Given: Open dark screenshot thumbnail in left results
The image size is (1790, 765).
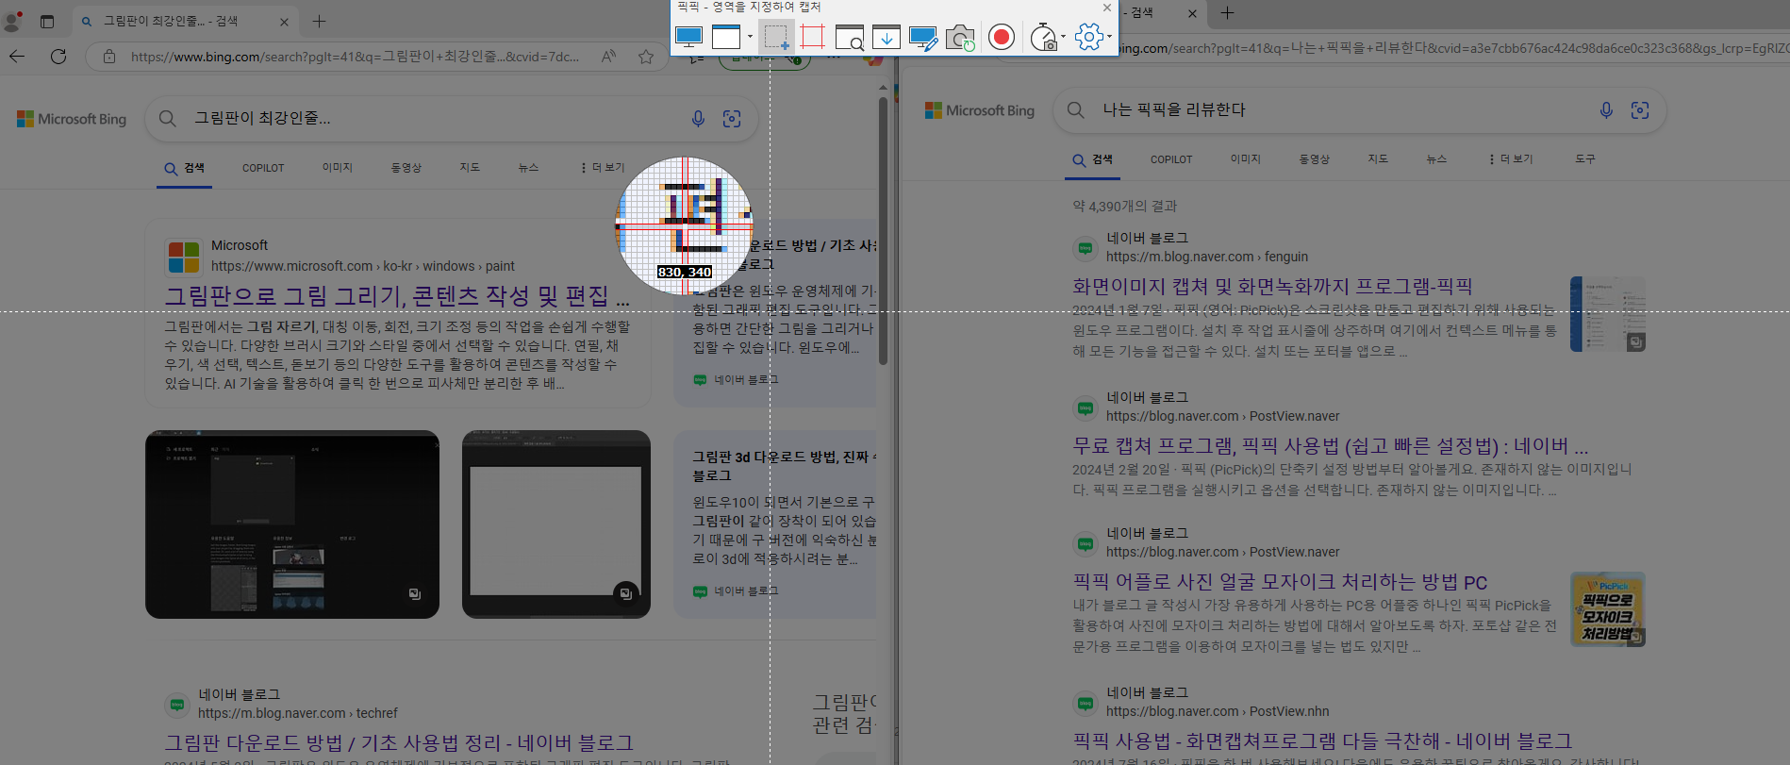Looking at the screenshot, I should pos(292,524).
